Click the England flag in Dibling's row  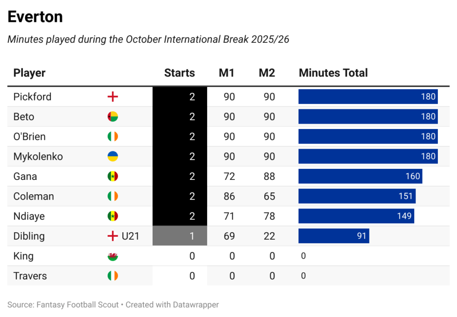[x=112, y=236]
